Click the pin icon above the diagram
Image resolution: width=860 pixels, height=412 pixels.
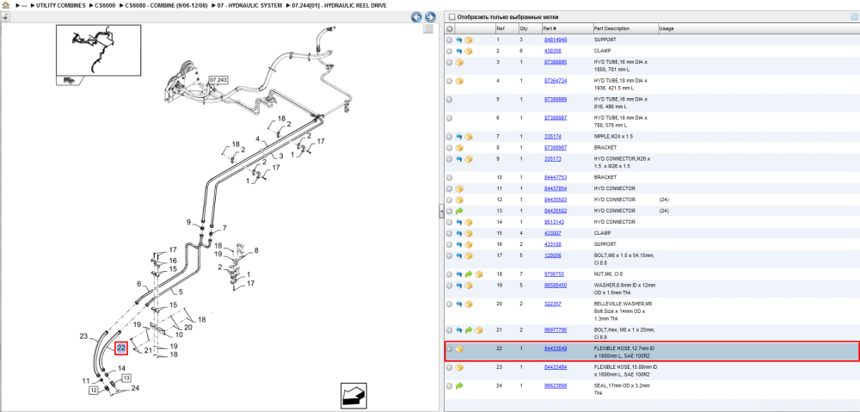[6, 17]
